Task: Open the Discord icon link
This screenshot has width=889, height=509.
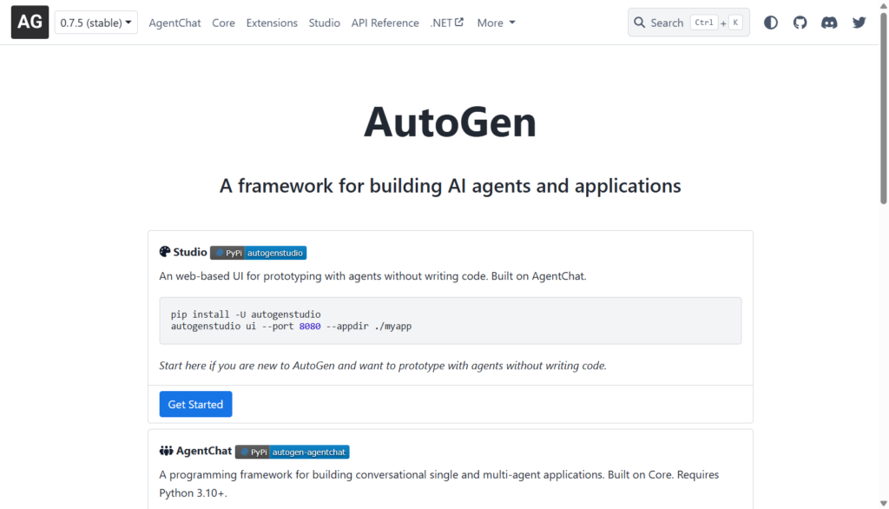Action: click(x=829, y=23)
